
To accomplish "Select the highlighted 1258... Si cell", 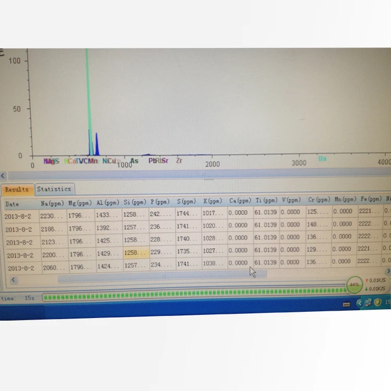I will click(x=136, y=253).
